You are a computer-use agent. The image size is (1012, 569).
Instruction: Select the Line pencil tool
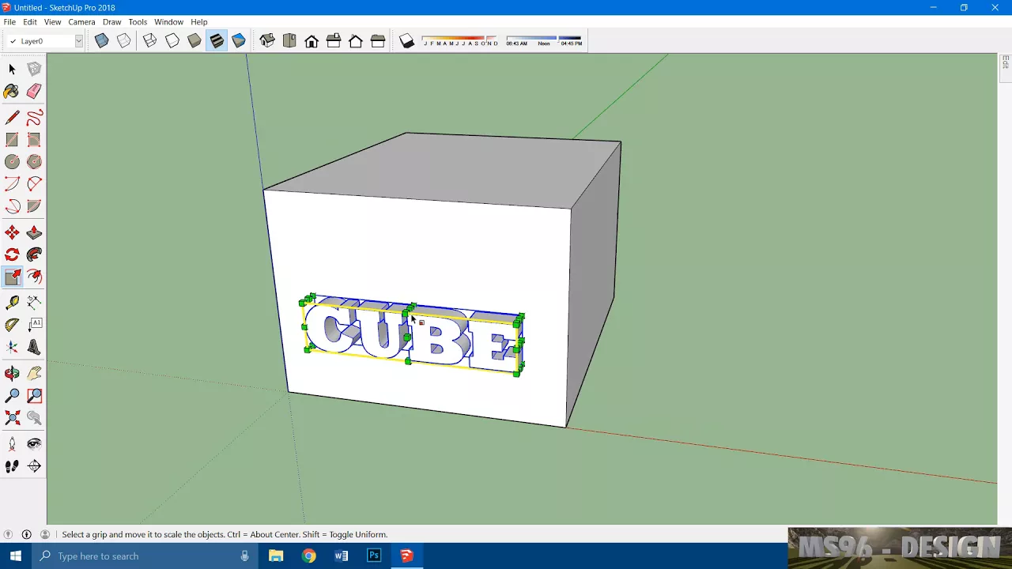click(x=12, y=118)
